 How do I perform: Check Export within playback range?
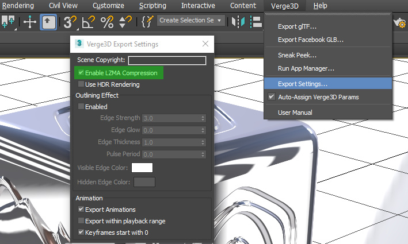coord(81,220)
